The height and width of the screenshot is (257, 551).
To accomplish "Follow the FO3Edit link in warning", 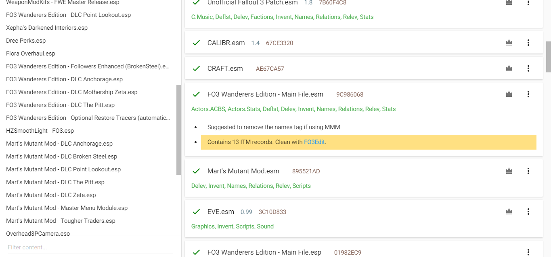I will tap(314, 142).
